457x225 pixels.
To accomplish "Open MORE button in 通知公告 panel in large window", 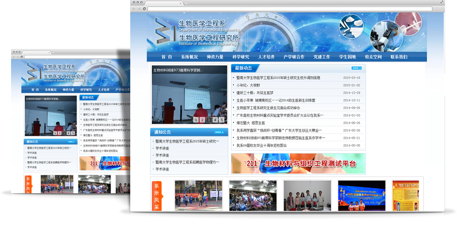I will [x=219, y=132].
